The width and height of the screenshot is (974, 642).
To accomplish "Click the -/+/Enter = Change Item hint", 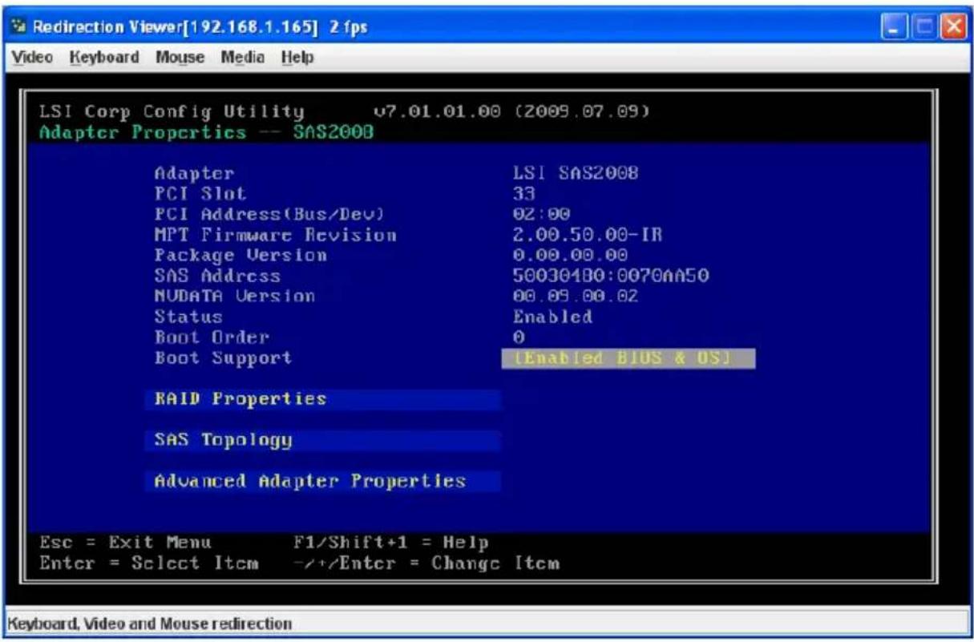I will pyautogui.click(x=426, y=563).
